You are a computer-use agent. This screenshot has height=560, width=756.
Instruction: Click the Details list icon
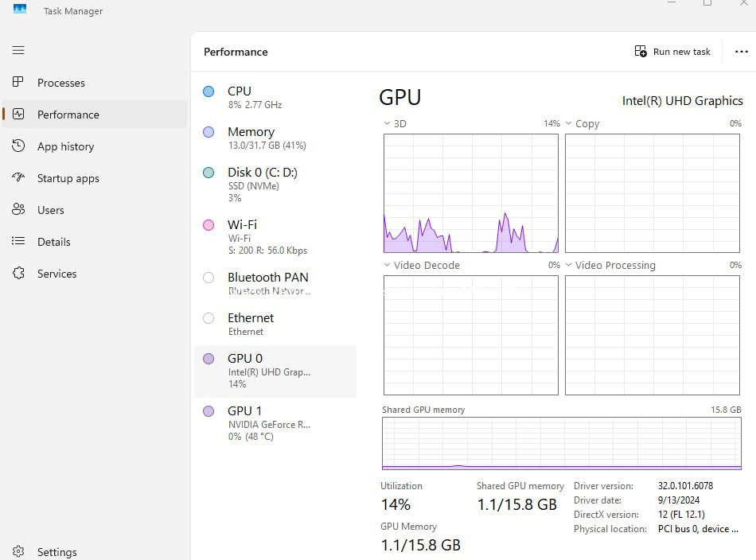18,240
